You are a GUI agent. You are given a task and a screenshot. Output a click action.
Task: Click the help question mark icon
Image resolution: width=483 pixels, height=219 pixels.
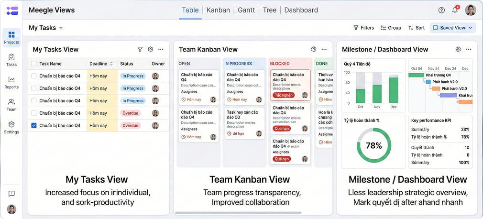(x=441, y=10)
